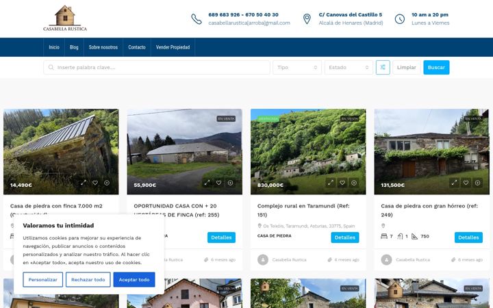This screenshot has width=493, height=308.
Task: Open Vender Propiedad menu item
Action: coord(173,47)
